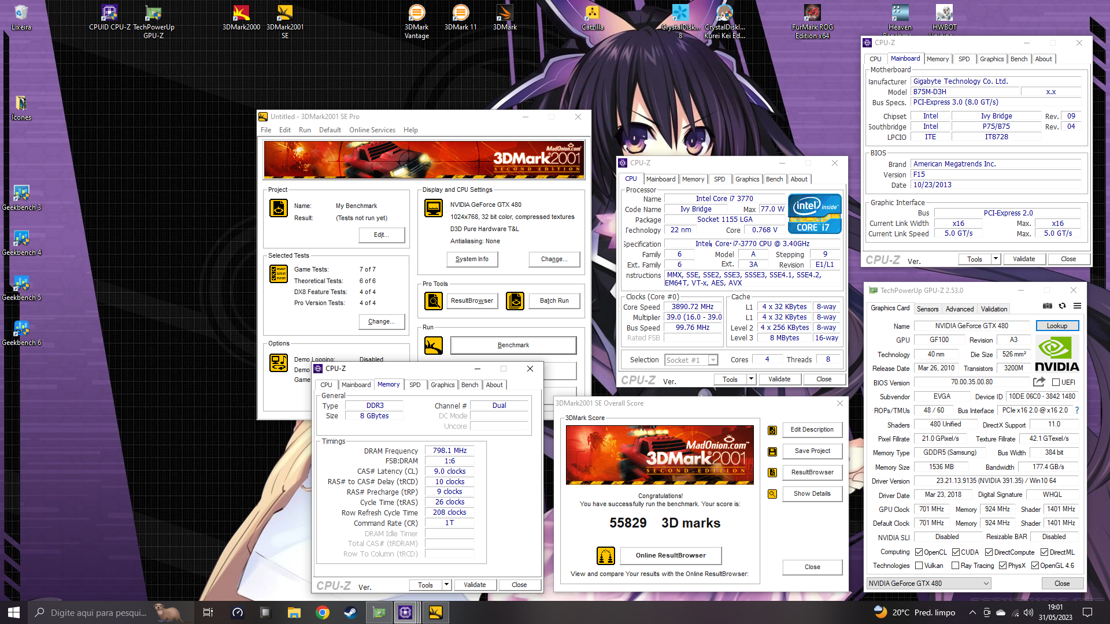Show hidden system tray icons

[972, 612]
